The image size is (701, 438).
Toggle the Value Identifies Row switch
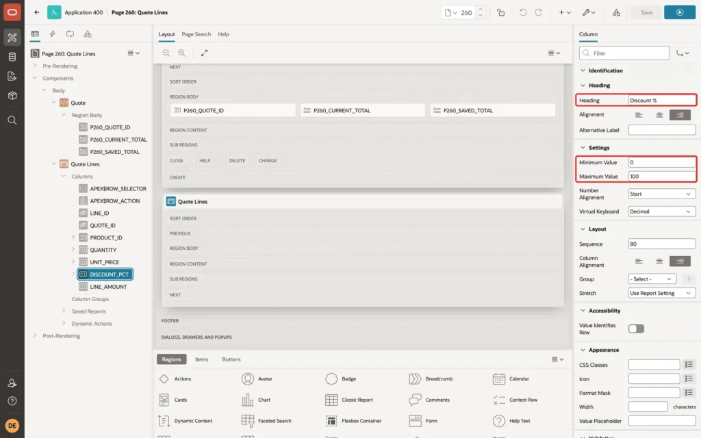pyautogui.click(x=636, y=329)
